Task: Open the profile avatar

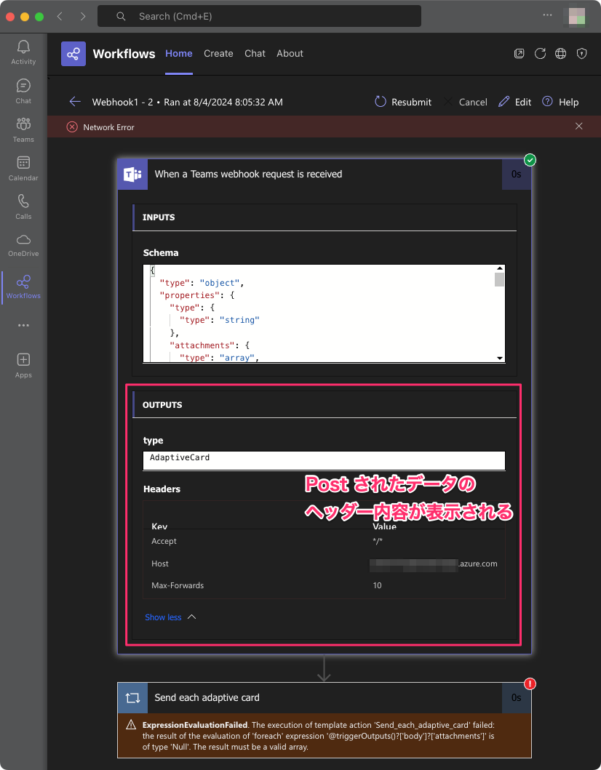Action: pos(577,16)
